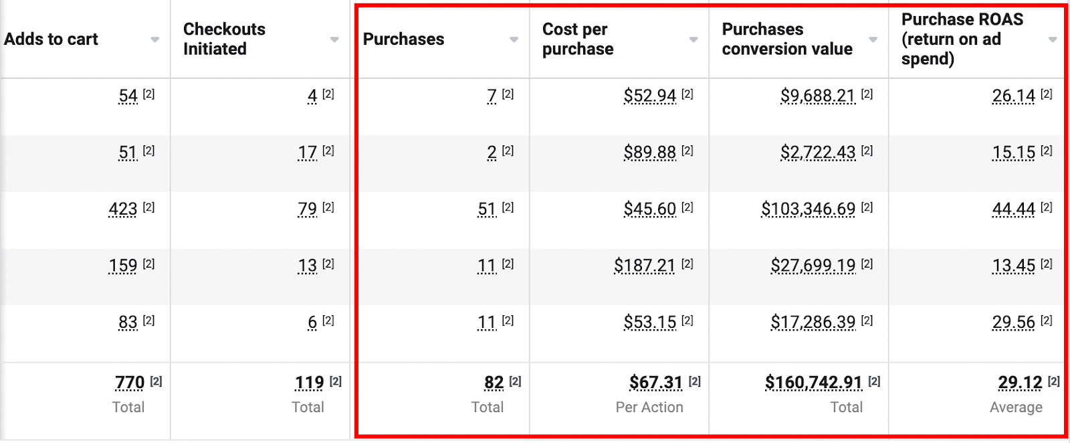The width and height of the screenshot is (1070, 443).
Task: Select the 51 purchases value
Action: (487, 209)
